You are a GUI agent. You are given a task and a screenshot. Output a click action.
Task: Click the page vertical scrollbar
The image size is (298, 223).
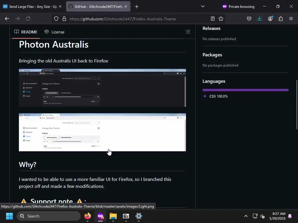(297, 105)
